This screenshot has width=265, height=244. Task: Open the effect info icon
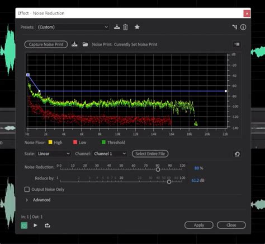[243, 27]
